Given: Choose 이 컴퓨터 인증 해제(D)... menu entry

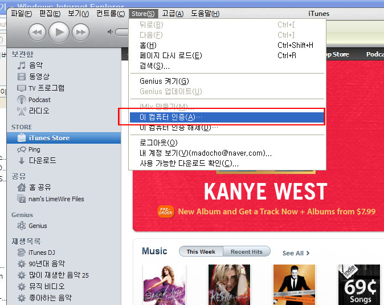Looking at the screenshot, I should pos(227,128).
